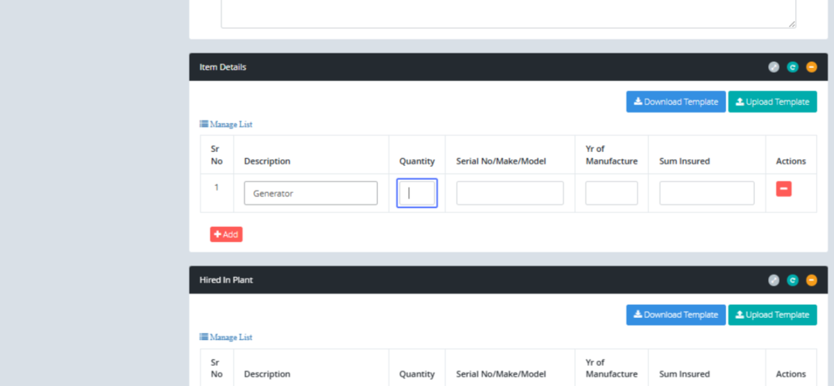Download Template in Hired In Plant section
Screen dimensions: 834x386
[676, 315]
